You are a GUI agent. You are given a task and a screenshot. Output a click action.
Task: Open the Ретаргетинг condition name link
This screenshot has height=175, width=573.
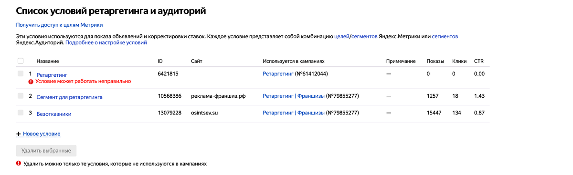[52, 75]
